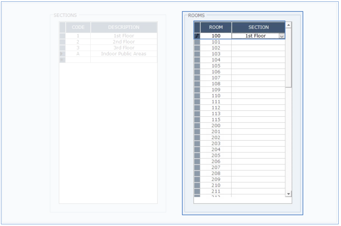Click the CODE column header in Sections
This screenshot has height=226, width=341.
pyautogui.click(x=78, y=27)
